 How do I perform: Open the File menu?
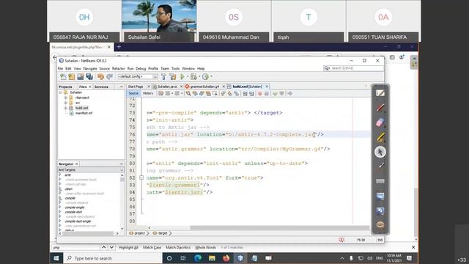pos(60,68)
